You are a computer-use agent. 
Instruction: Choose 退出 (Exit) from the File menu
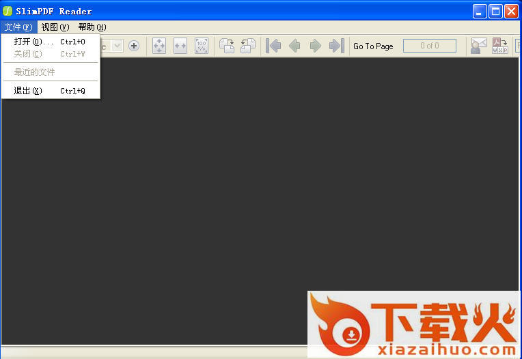pos(29,91)
